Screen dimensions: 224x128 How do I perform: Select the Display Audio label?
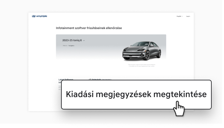[x=96, y=79]
